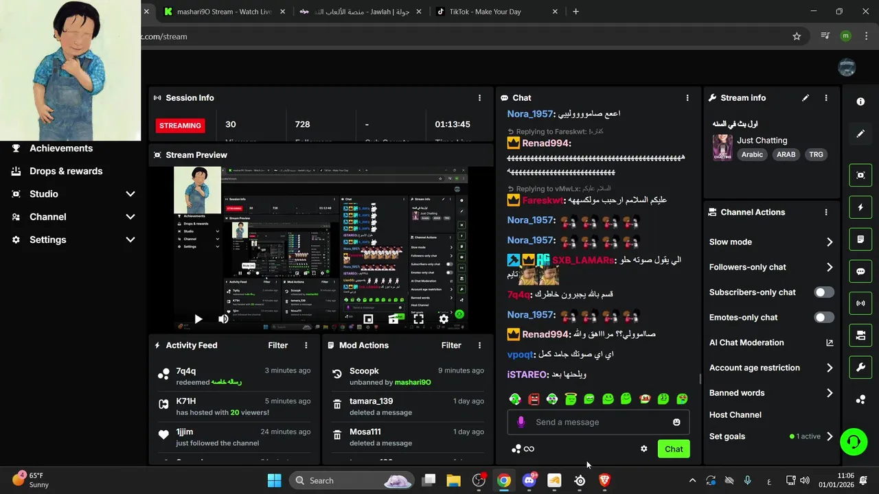Image resolution: width=879 pixels, height=494 pixels.
Task: Edit stream info with pencil icon
Action: tap(806, 98)
